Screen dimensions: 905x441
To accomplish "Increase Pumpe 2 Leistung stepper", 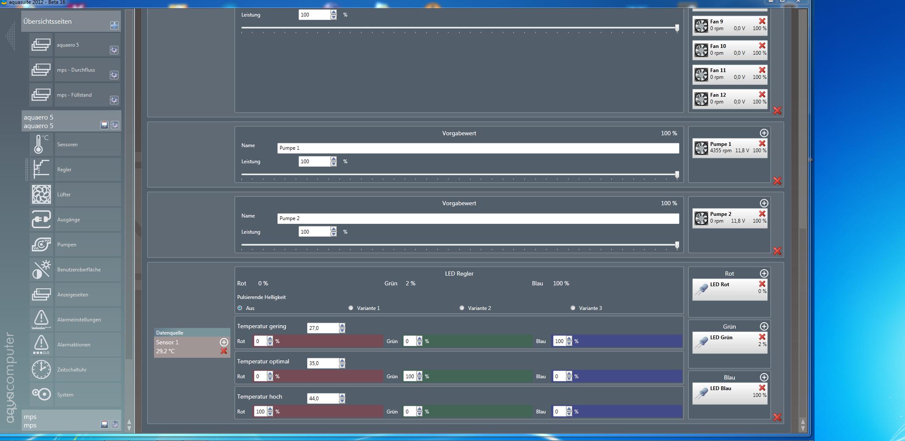I will point(333,229).
